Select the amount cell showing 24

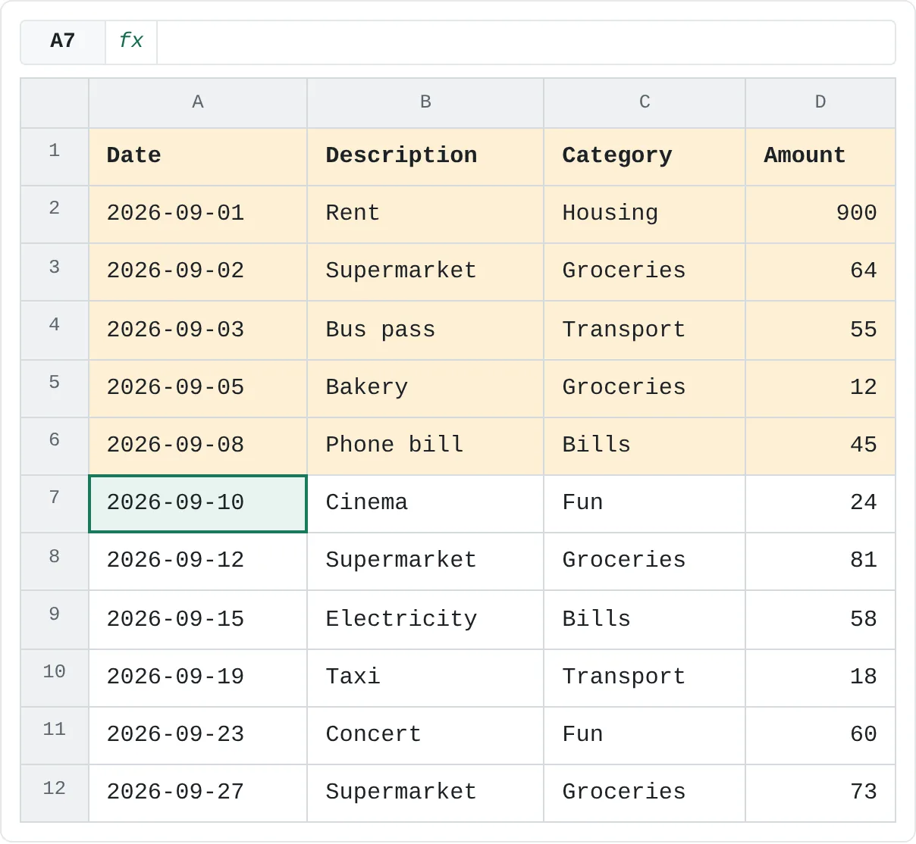tap(820, 504)
